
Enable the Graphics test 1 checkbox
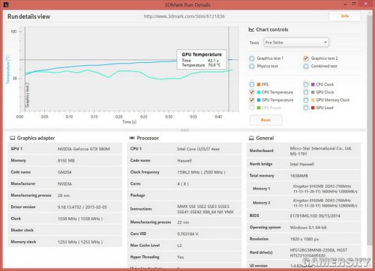(x=252, y=58)
